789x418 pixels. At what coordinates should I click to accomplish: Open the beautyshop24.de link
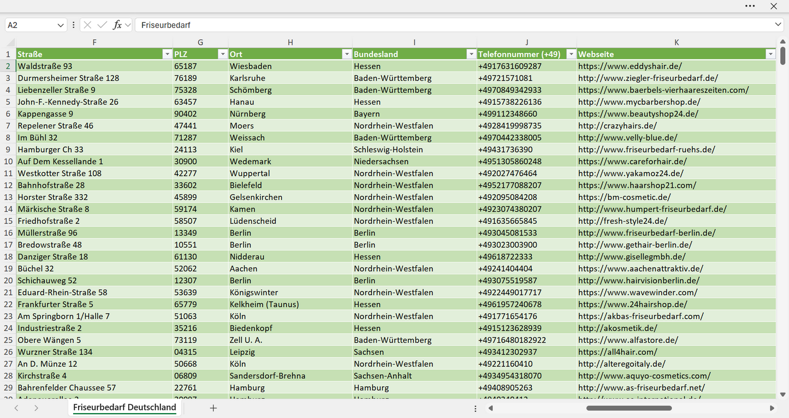[638, 114]
